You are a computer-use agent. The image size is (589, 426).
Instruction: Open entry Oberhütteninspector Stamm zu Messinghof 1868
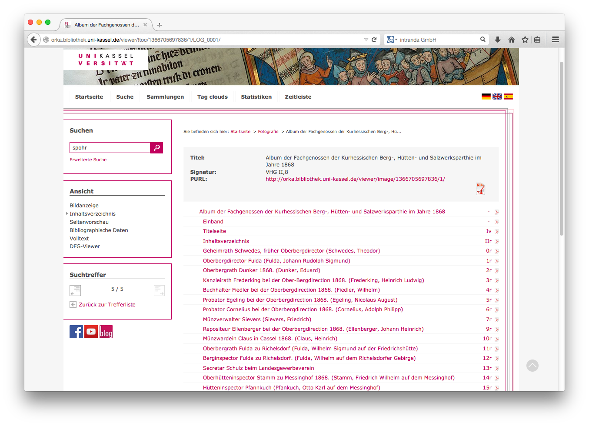[x=329, y=378]
